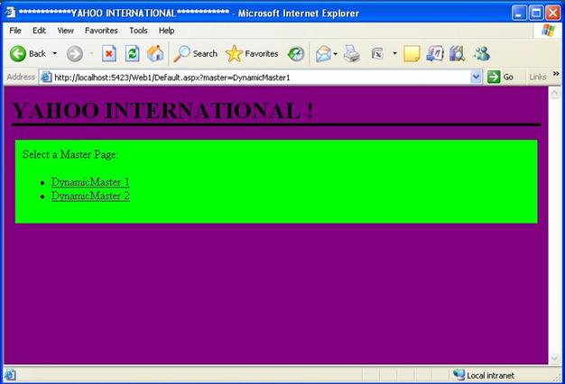Open the View menu
The image size is (565, 384).
coord(65,31)
